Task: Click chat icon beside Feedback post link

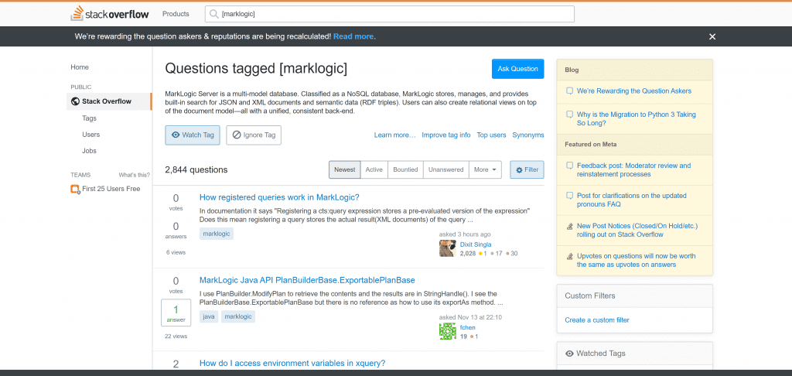Action: [570, 166]
